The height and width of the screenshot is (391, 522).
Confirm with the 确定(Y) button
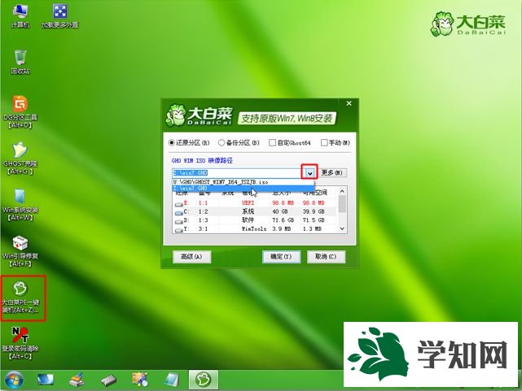(x=281, y=257)
